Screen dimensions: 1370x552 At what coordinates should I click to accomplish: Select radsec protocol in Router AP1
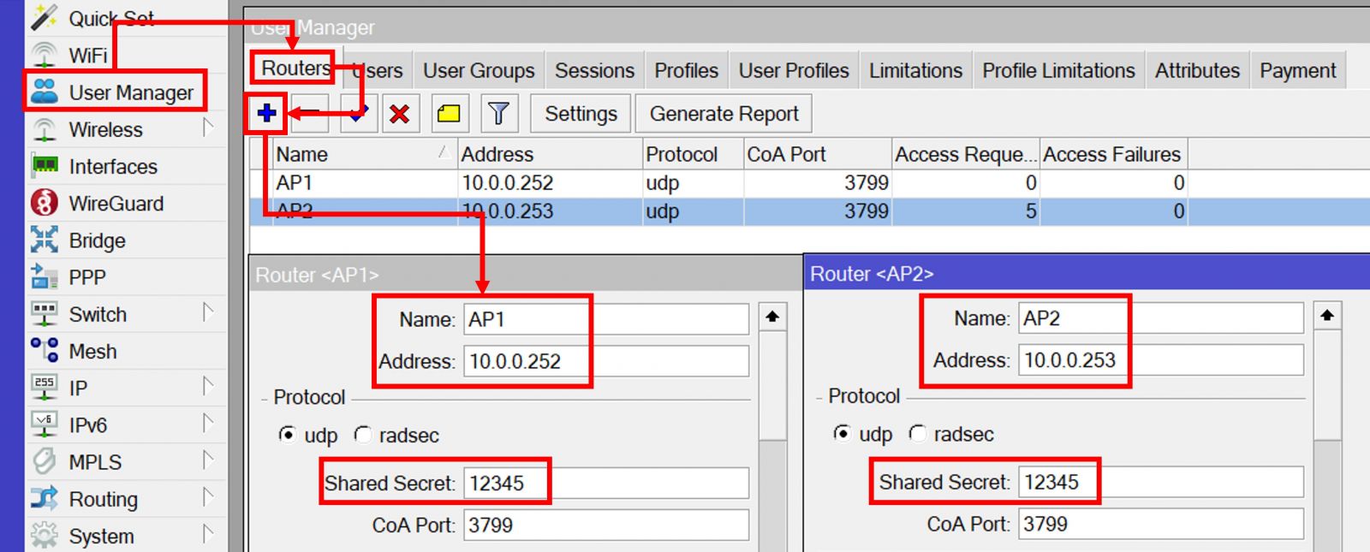point(364,436)
